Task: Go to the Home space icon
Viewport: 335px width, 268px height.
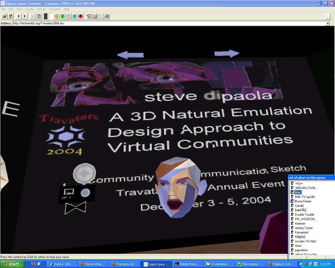Action: coord(11,16)
